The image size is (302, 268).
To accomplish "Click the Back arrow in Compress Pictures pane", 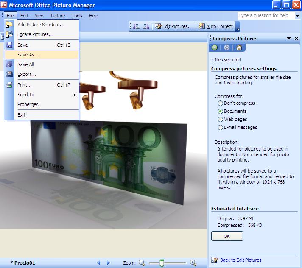I will click(215, 47).
